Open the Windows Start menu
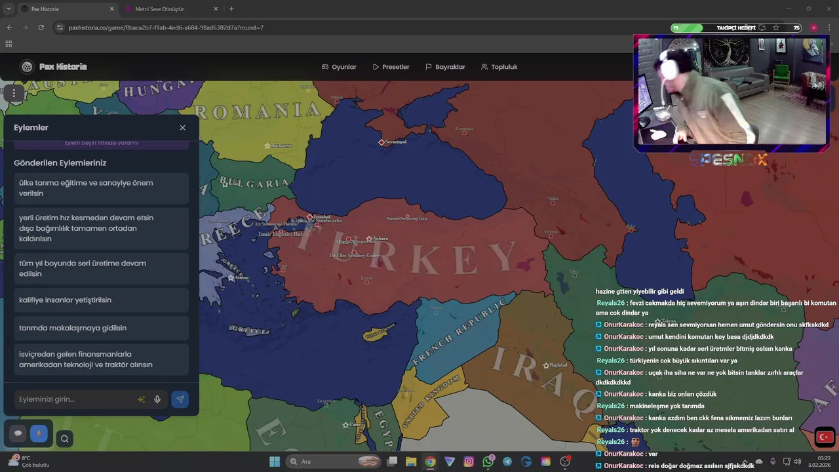Screen dimensions: 839x472 [x=275, y=462]
